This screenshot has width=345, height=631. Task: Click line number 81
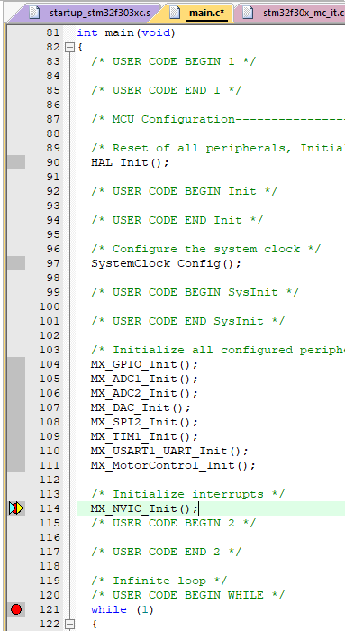52,33
